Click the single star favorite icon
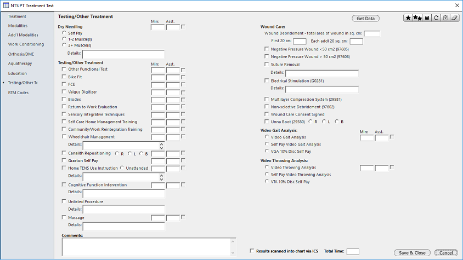This screenshot has height=260, width=463. 408,18
